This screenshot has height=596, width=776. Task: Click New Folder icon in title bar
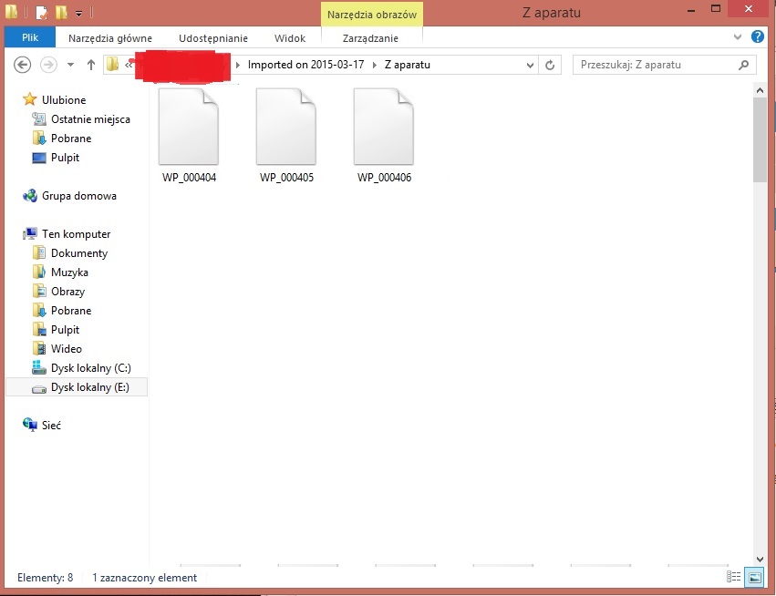coord(61,13)
